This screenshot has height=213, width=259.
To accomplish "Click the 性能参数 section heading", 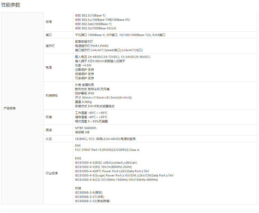I will [x=11, y=5].
